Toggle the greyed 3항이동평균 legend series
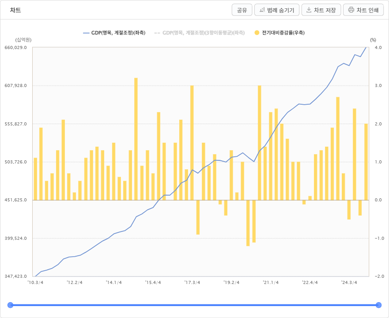Image resolution: width=389 pixels, height=318 pixels. 200,33
